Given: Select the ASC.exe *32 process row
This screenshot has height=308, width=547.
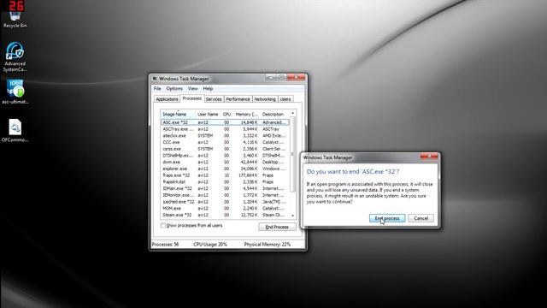Looking at the screenshot, I should (225, 122).
